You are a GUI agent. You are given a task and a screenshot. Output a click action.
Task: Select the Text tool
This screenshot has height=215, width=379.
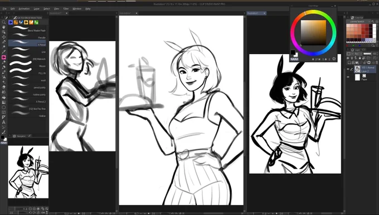click(4, 122)
